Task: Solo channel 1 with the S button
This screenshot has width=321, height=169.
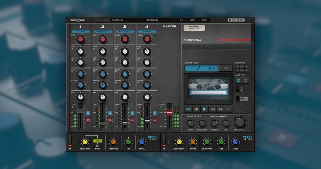Action: 88,113
